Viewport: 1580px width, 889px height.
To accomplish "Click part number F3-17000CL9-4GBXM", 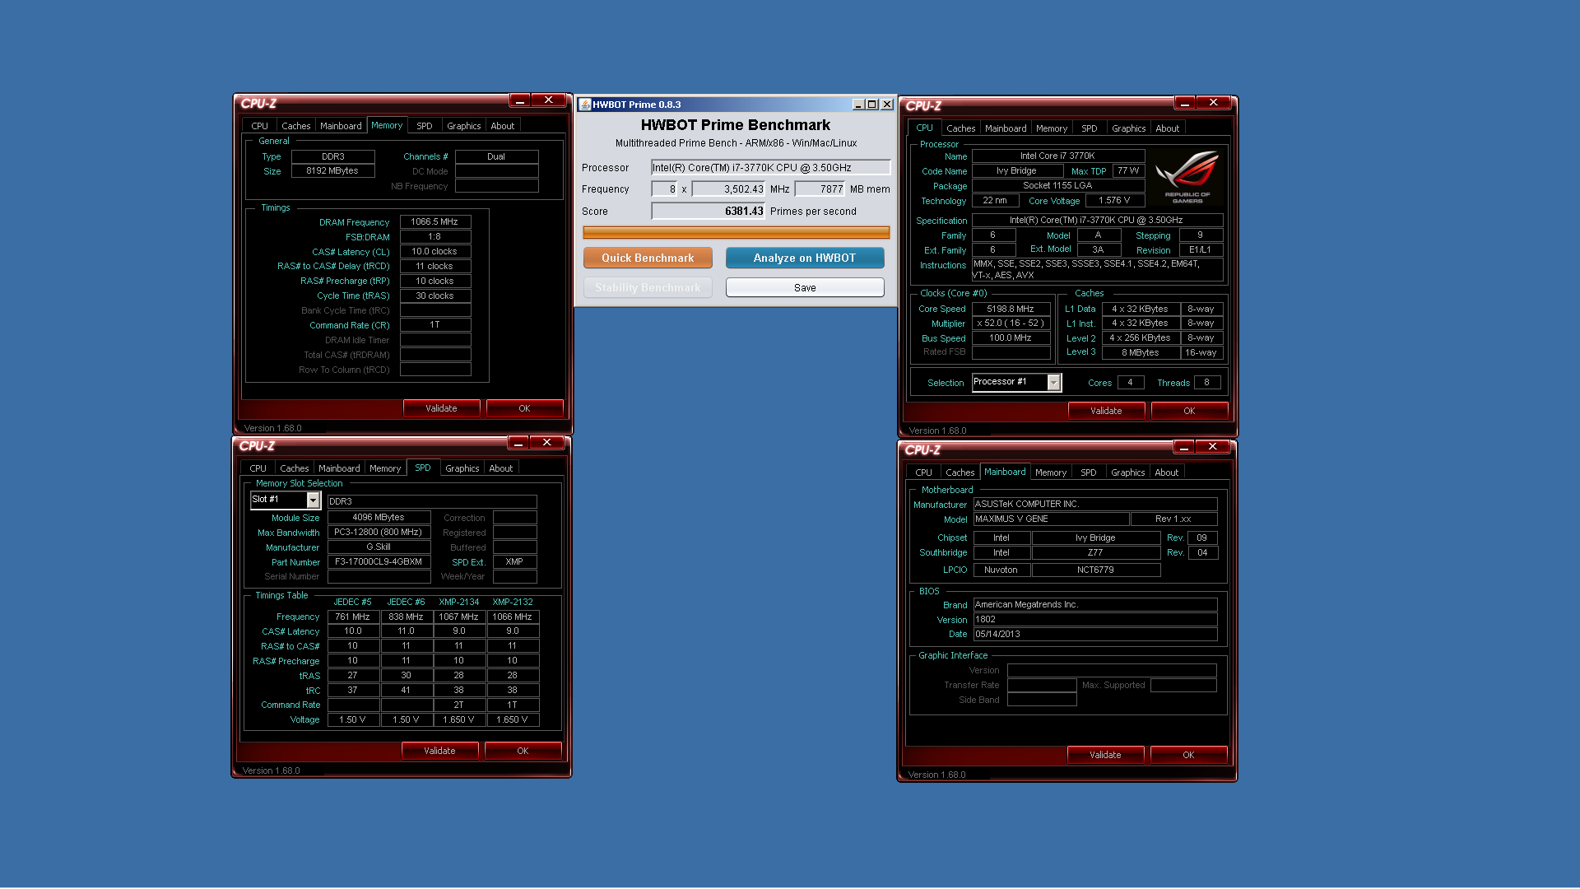I will click(379, 562).
